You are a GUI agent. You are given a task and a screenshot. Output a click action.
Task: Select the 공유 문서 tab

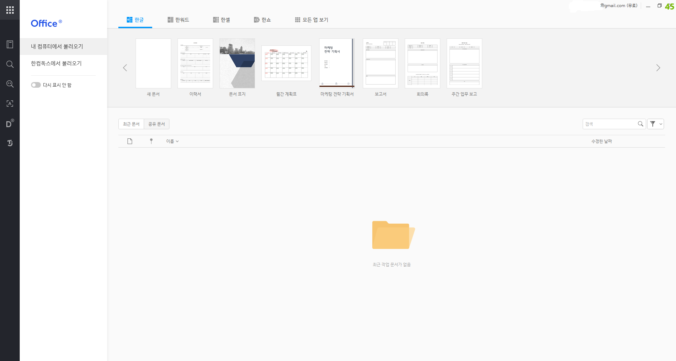click(156, 124)
